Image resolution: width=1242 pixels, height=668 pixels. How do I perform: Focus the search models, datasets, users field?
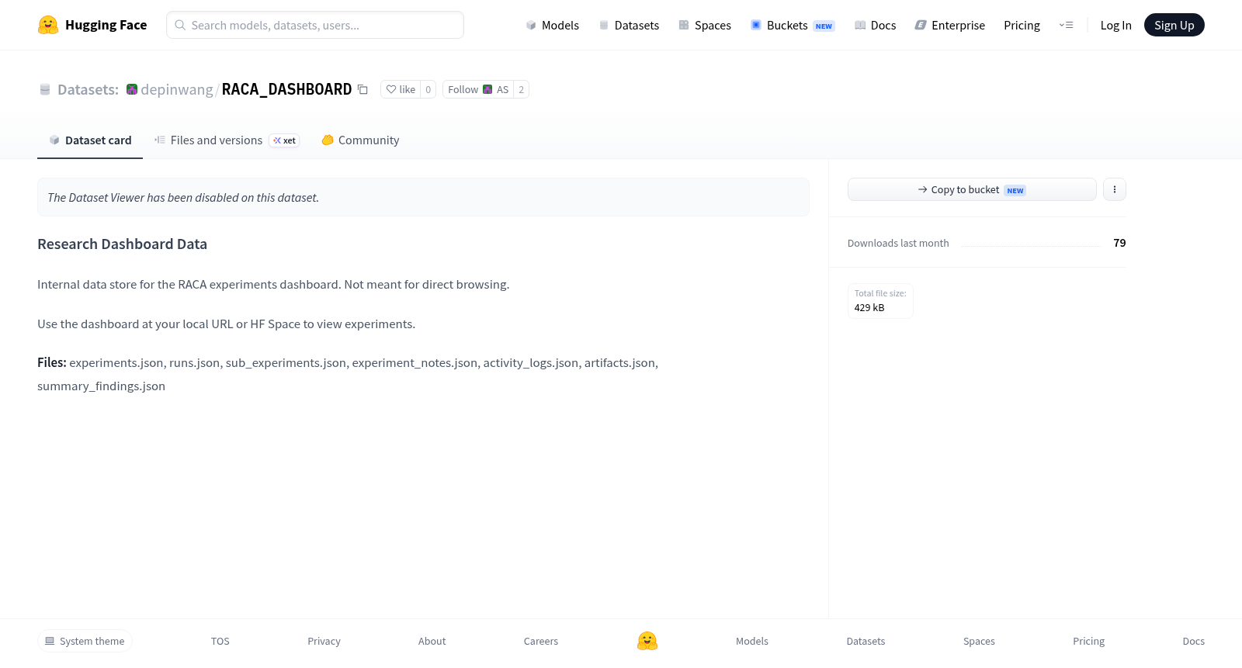pos(315,25)
